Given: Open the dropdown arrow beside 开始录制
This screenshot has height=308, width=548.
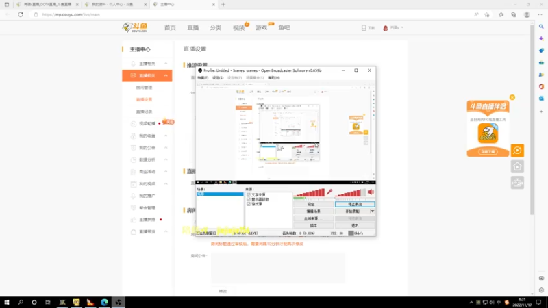Looking at the screenshot, I should [x=373, y=211].
